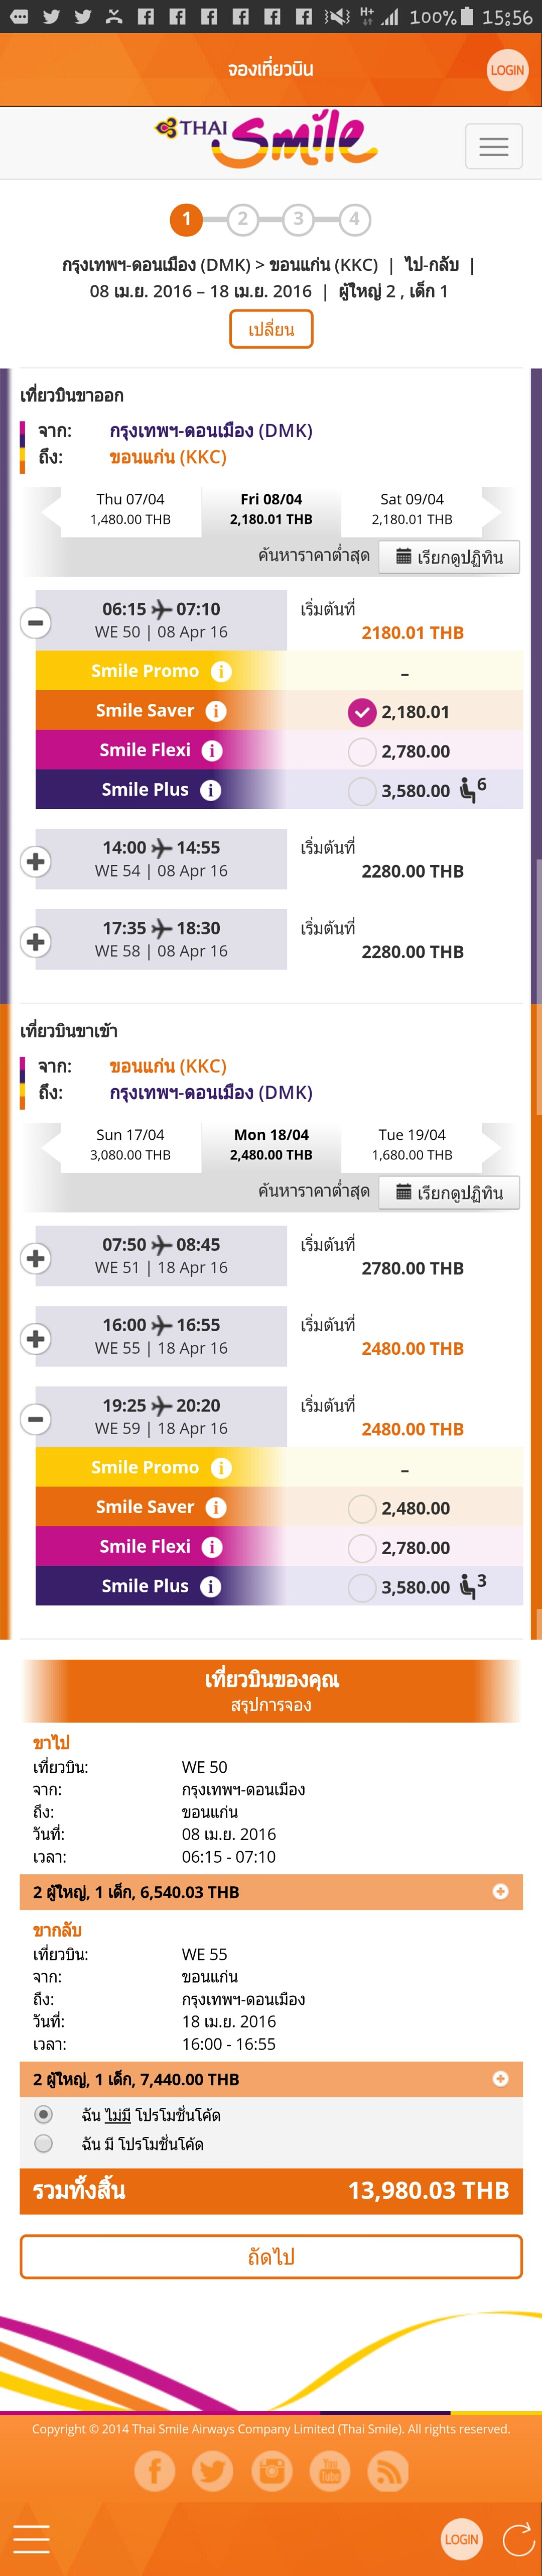Click the refresh icon in bottom bar
542x2576 pixels.
(518, 2538)
